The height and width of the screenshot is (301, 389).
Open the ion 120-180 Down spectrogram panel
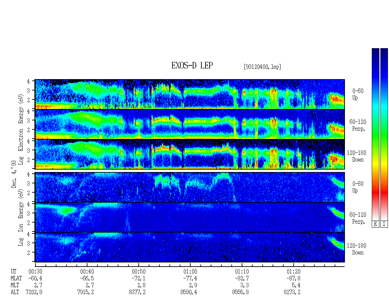point(190,247)
